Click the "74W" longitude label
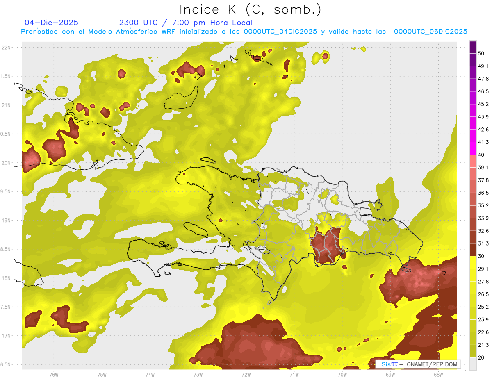This screenshot has height=380, width=492. pyautogui.click(x=150, y=374)
